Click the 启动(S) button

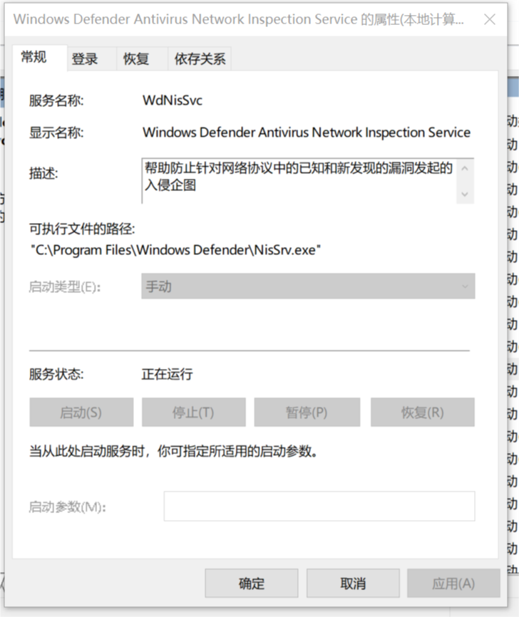pyautogui.click(x=81, y=413)
